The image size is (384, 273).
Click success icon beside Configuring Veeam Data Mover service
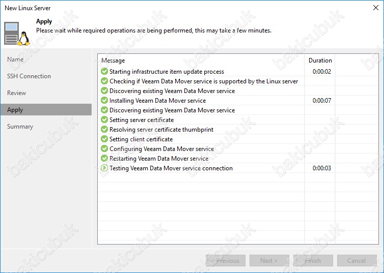coord(104,148)
